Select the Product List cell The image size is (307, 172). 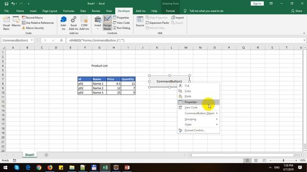[99, 66]
